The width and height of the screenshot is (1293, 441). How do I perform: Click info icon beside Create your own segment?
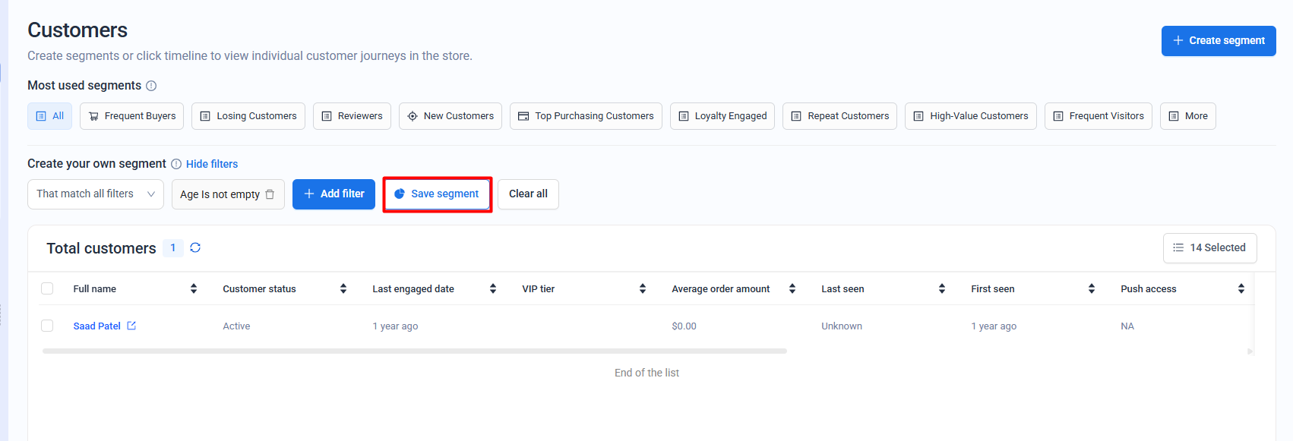click(x=176, y=164)
